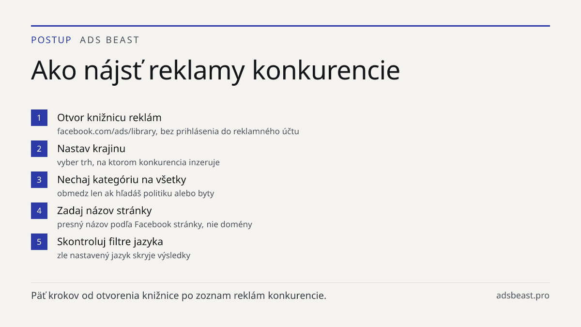Click the title 'Ako nájsť reklamy konkurencie'
The height and width of the screenshot is (327, 581).
click(215, 71)
